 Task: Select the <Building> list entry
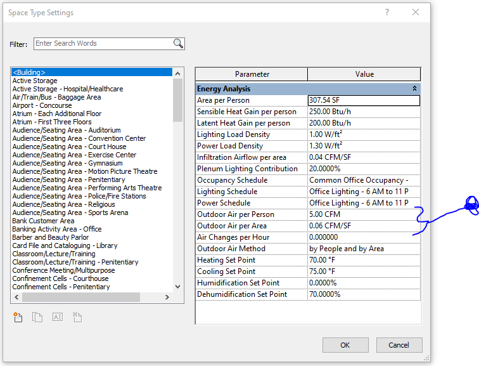(x=92, y=72)
